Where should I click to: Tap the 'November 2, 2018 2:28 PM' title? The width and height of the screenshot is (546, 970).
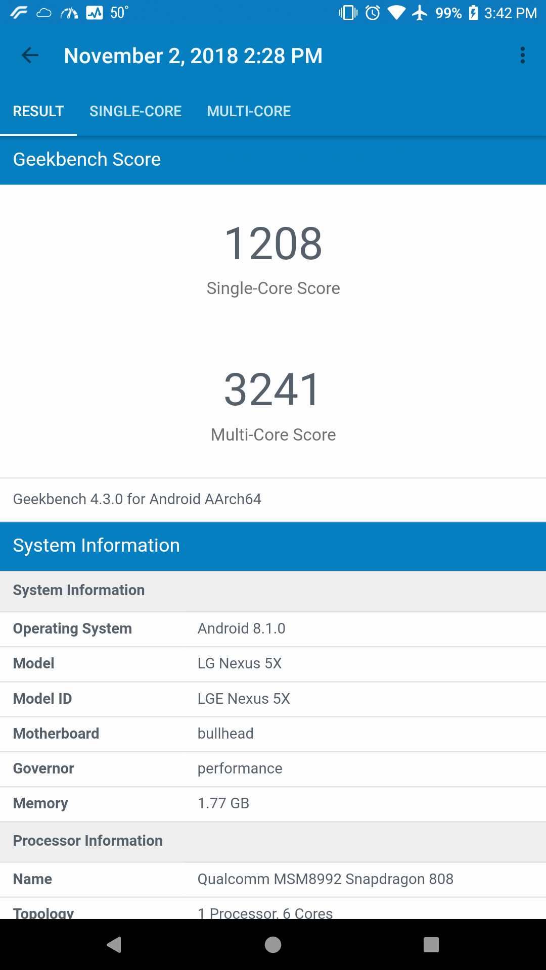[193, 56]
